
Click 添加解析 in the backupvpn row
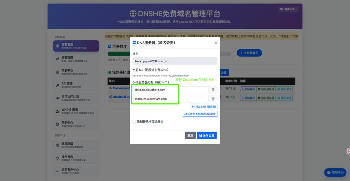click(248, 89)
